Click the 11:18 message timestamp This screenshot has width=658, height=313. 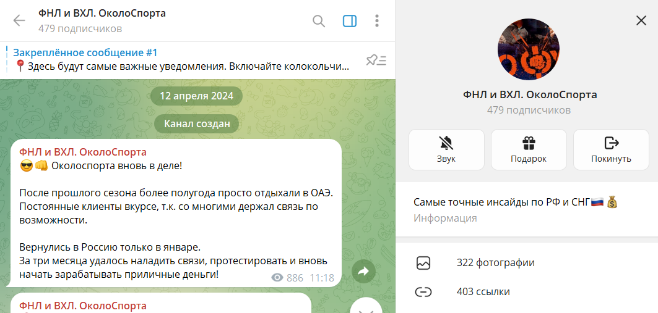coord(322,278)
